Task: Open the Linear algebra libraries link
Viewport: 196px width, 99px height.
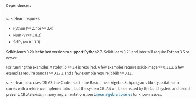Action: coord(113,94)
